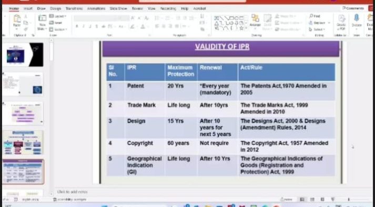Open the Slide Show ribbon tab
Image resolution: width=375 pixels, height=207 pixels.
pos(118,8)
